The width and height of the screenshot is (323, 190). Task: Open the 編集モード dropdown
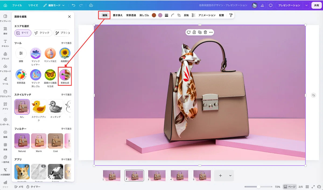(x=54, y=5)
